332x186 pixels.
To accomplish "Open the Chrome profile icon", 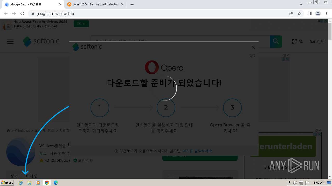I will click(x=318, y=13).
